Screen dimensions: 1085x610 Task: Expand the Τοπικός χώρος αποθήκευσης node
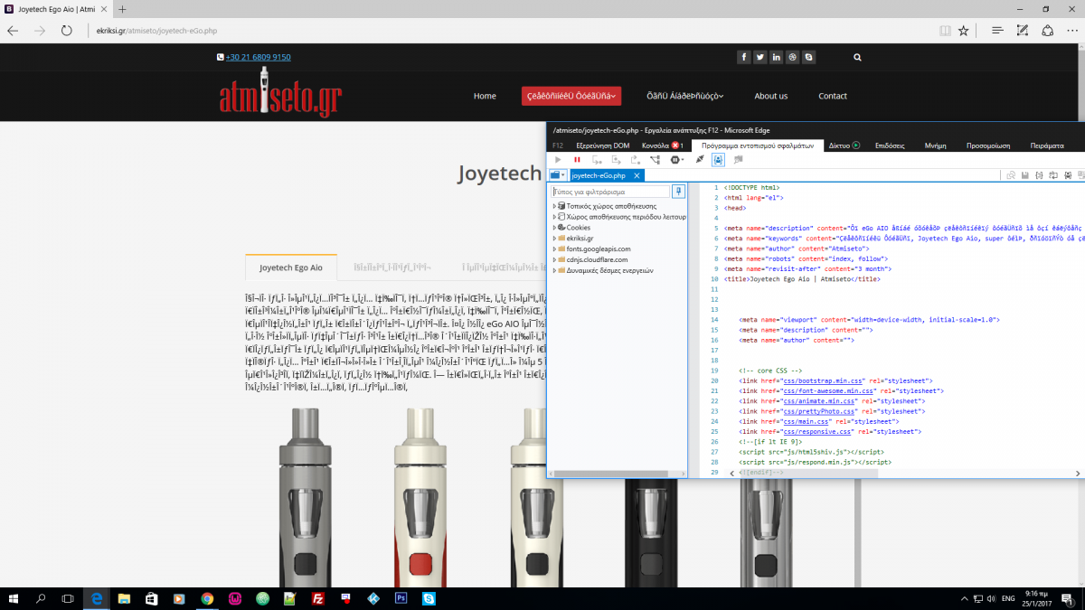554,207
